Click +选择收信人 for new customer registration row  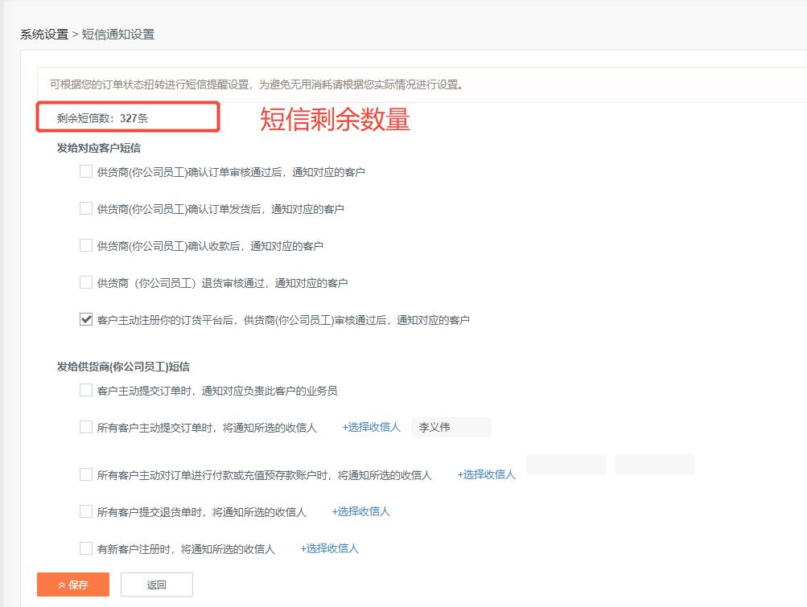(x=329, y=548)
